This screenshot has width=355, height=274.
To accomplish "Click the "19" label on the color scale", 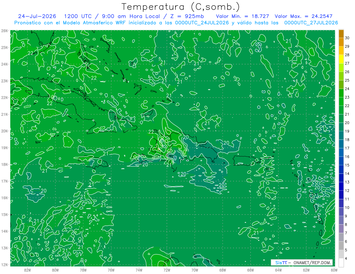I will [347, 131].
